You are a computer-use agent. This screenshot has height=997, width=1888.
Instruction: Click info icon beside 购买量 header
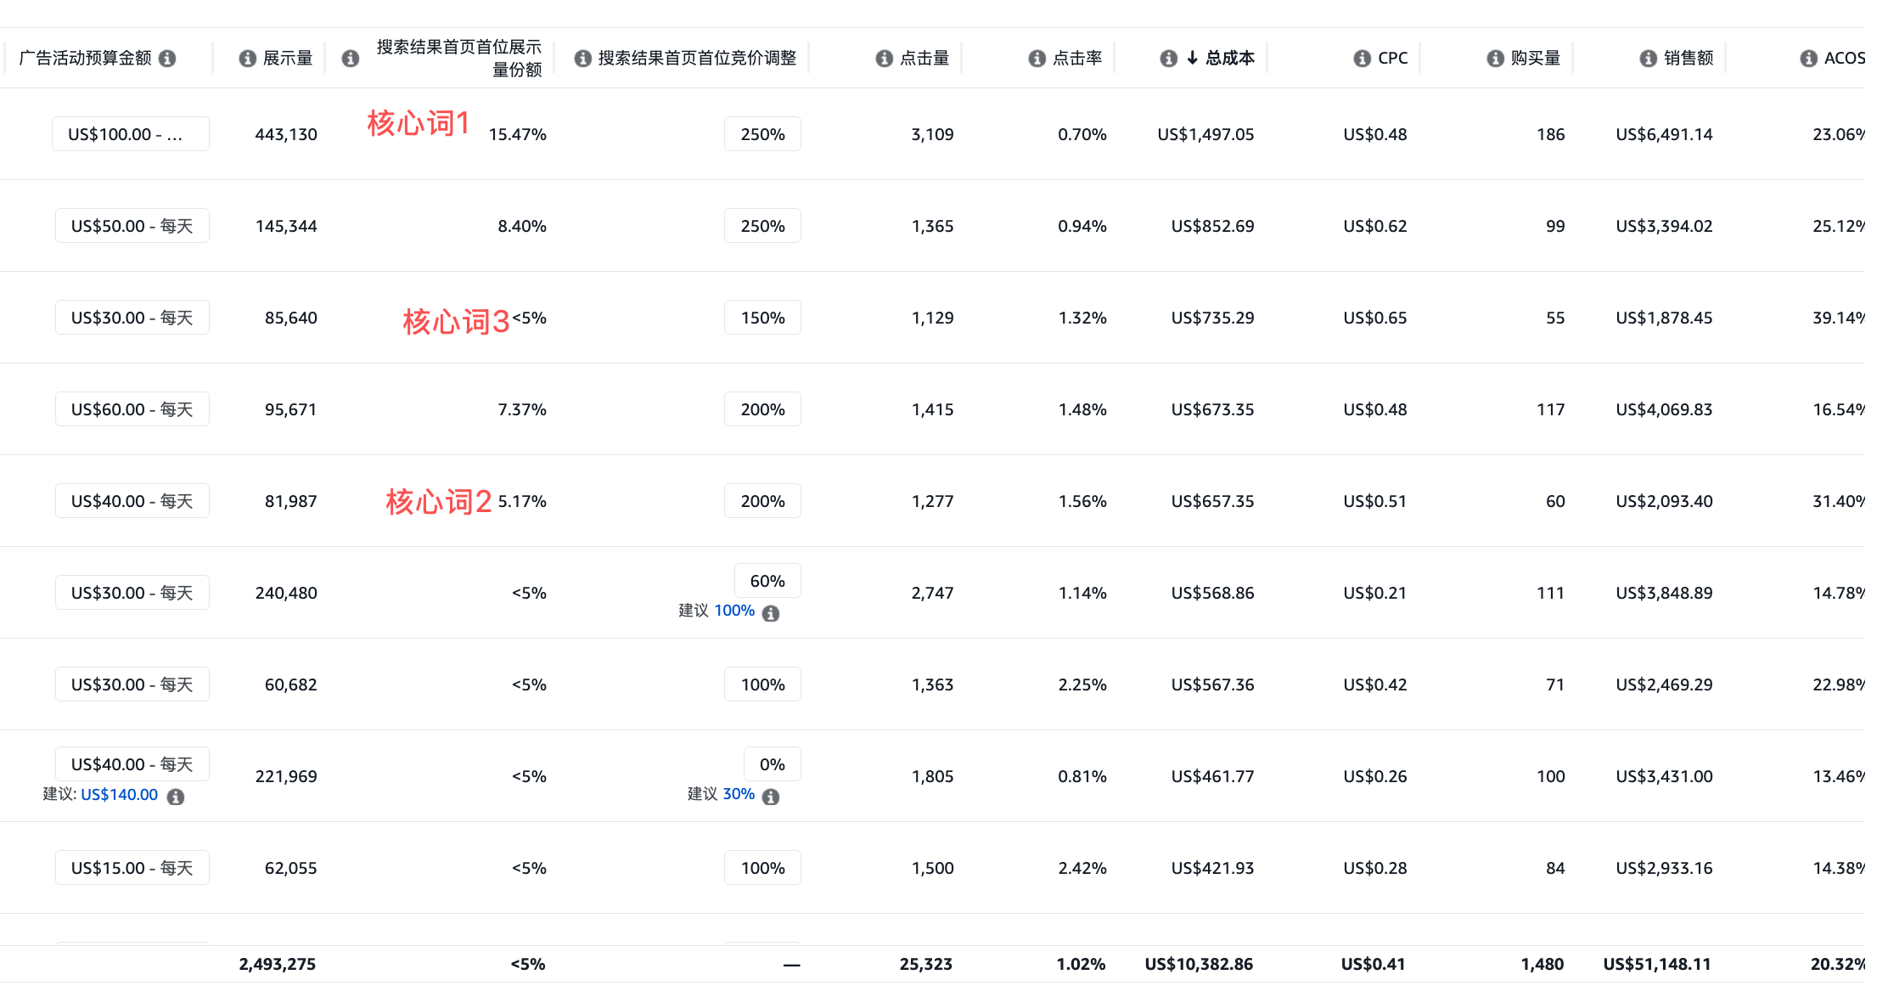1495,59
